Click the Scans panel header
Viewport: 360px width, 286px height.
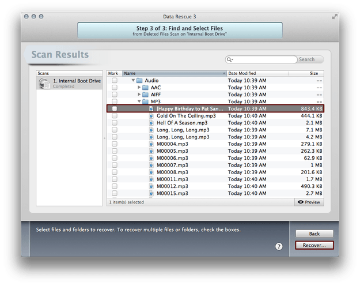click(x=69, y=73)
